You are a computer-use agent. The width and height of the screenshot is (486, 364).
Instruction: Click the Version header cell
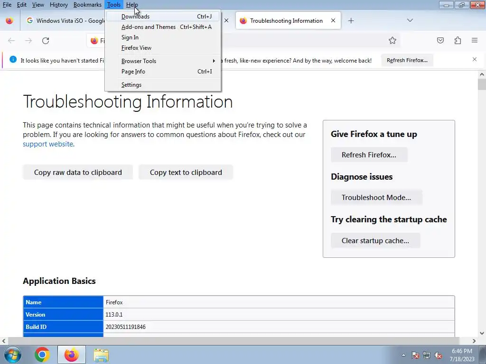pyautogui.click(x=63, y=315)
